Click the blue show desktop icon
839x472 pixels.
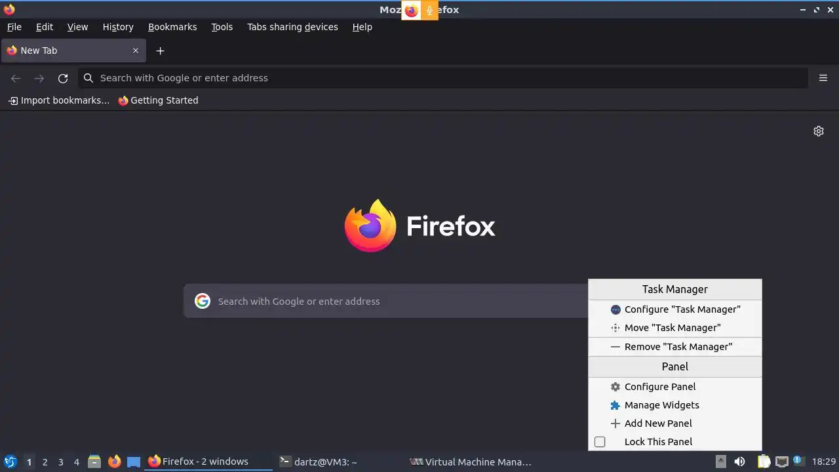134,462
